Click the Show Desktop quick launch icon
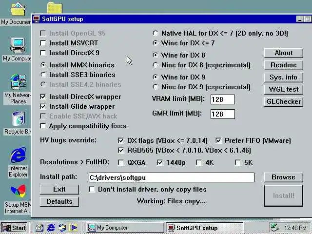 pyautogui.click(x=39, y=228)
